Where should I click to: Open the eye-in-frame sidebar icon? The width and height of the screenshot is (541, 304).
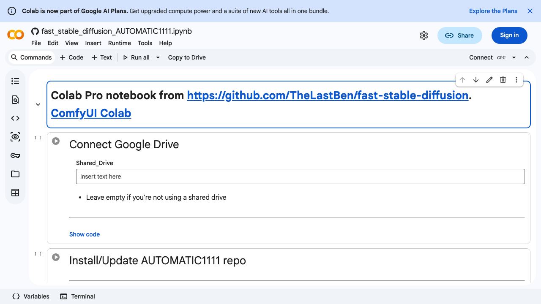tap(15, 137)
